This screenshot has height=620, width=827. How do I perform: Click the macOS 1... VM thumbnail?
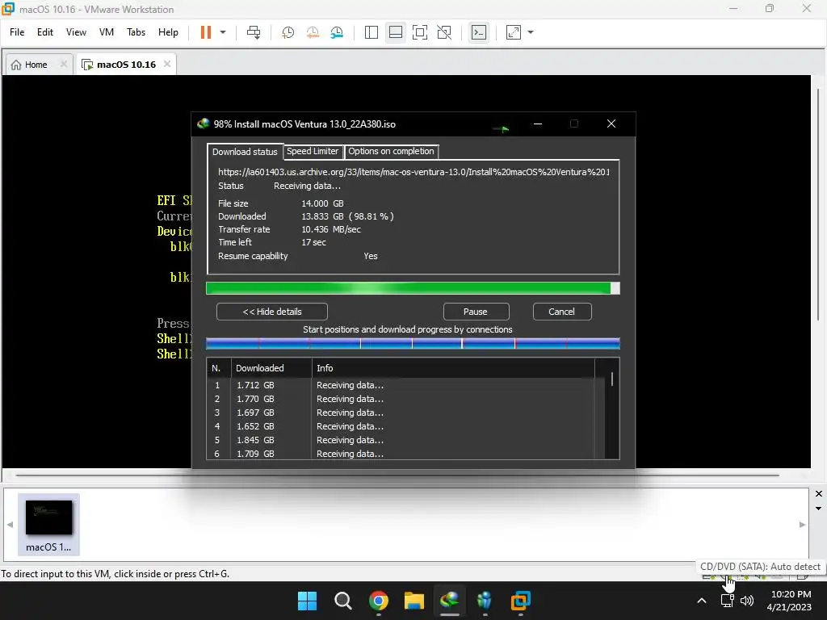pos(48,525)
